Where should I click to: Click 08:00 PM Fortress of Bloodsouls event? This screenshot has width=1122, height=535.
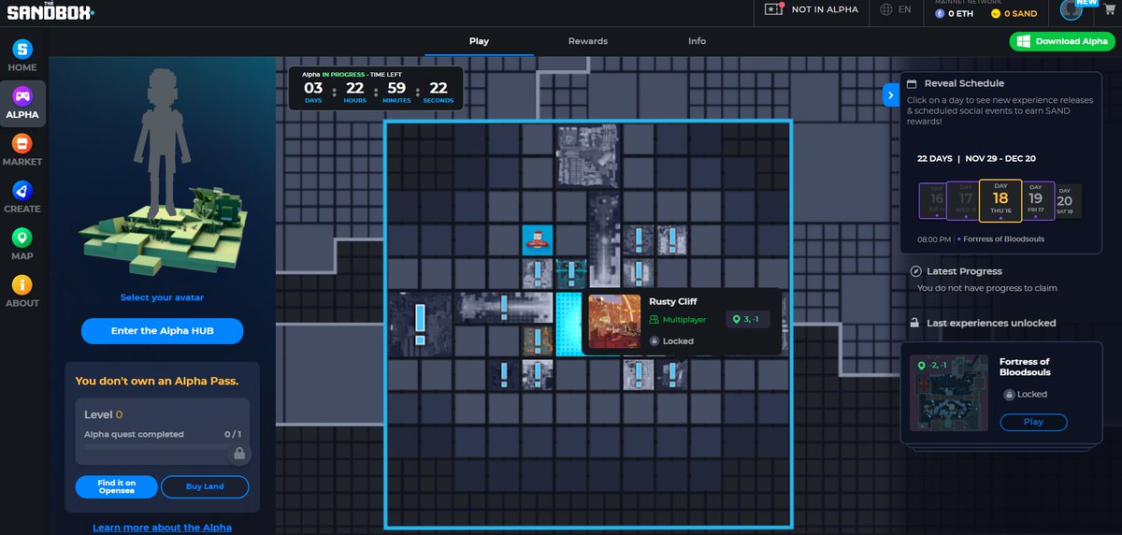(983, 239)
